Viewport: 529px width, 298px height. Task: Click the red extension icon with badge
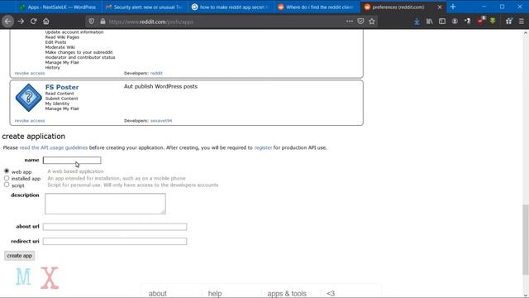click(x=481, y=21)
